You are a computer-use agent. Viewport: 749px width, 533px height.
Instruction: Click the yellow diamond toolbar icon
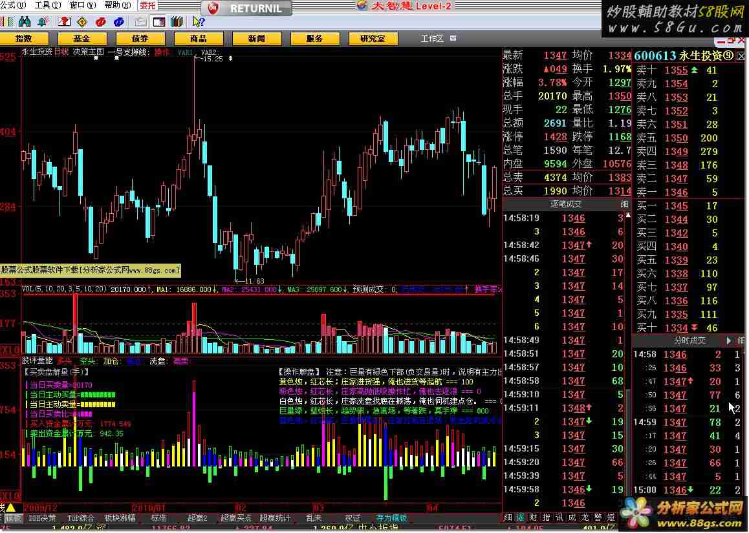(81, 22)
